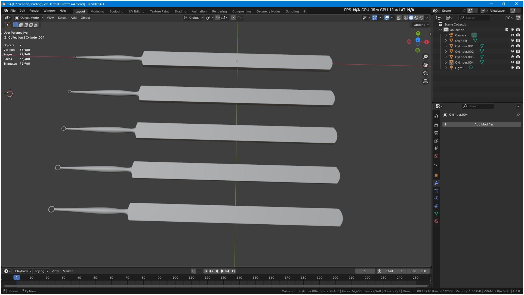Switch to the Shading workspace tab
The image size is (524, 295).
point(180,11)
